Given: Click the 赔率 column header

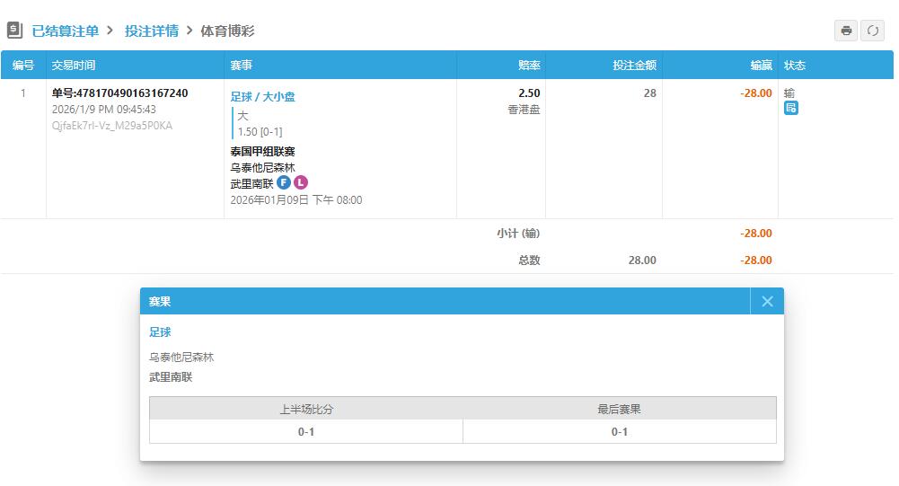Looking at the screenshot, I should [x=529, y=66].
